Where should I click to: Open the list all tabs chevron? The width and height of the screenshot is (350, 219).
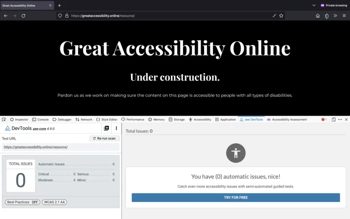pos(313,5)
